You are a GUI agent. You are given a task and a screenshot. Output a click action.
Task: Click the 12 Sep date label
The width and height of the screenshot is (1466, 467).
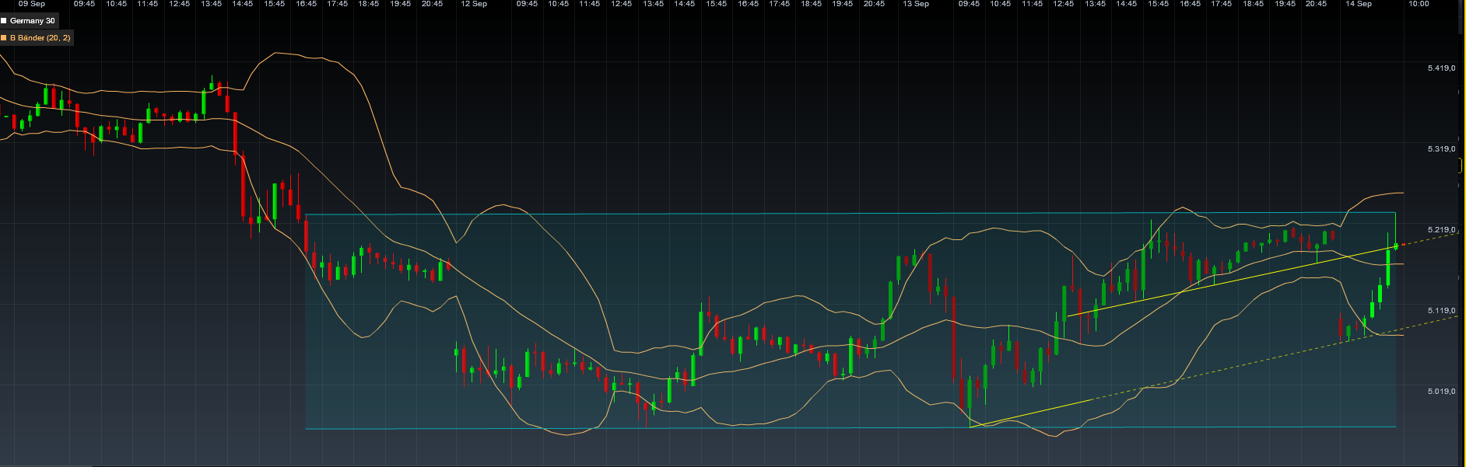click(474, 4)
